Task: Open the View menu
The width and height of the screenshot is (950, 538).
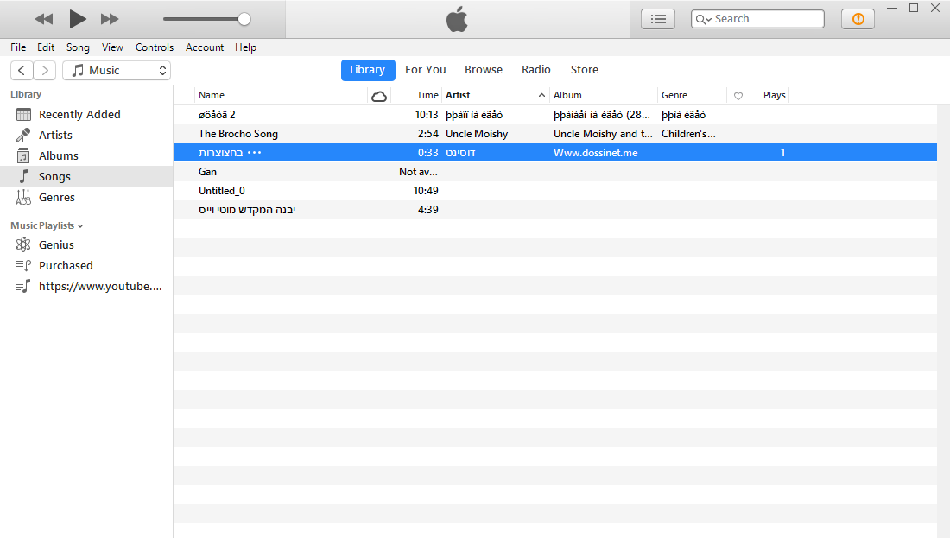Action: click(112, 47)
